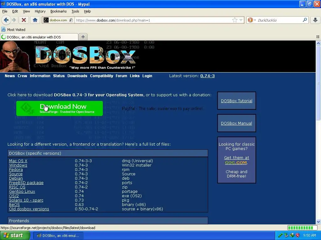
Task: Click the green Download Now button
Action: pos(60,108)
